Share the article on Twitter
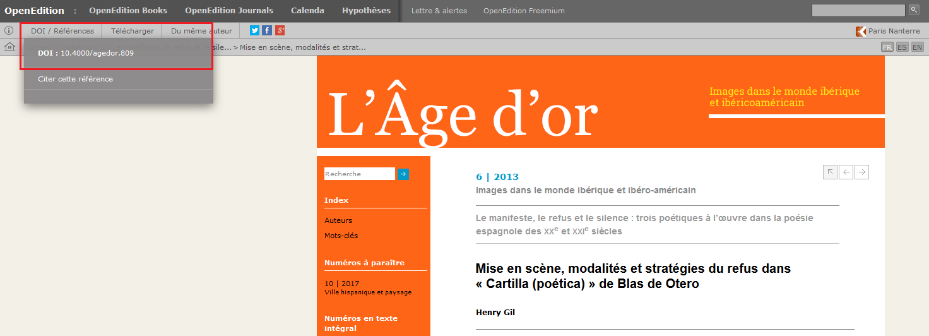 pyautogui.click(x=254, y=30)
